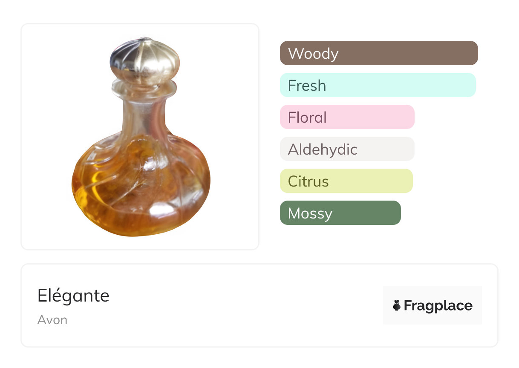Viewport: 519px width, 368px height.
Task: Click the Fragplace perfume bottle logo icon
Action: [397, 305]
